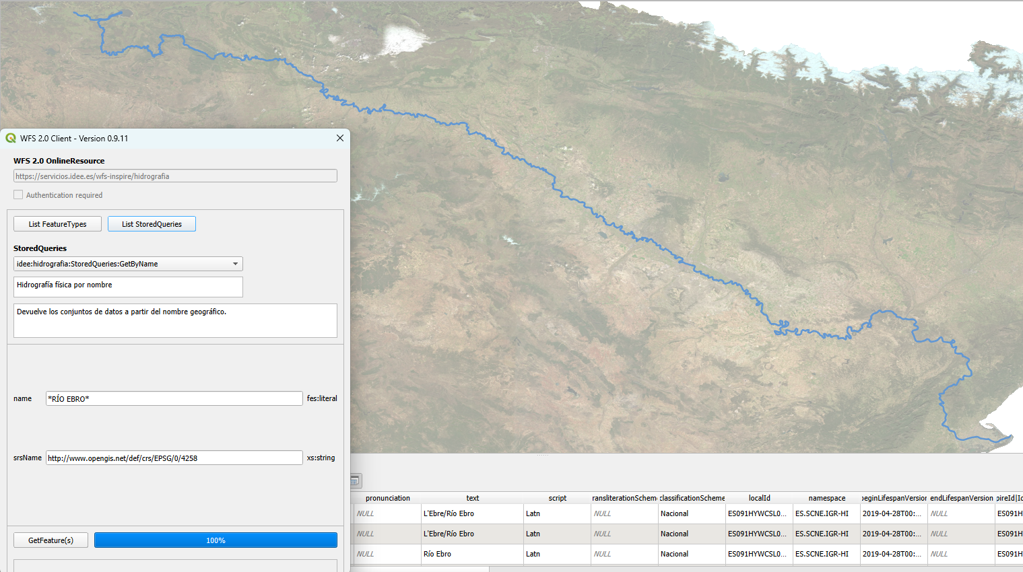The width and height of the screenshot is (1023, 572).
Task: Close the WFS 2.0 Client dialog
Action: [340, 138]
